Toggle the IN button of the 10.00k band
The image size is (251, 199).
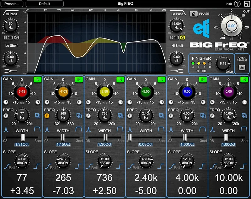244,80
